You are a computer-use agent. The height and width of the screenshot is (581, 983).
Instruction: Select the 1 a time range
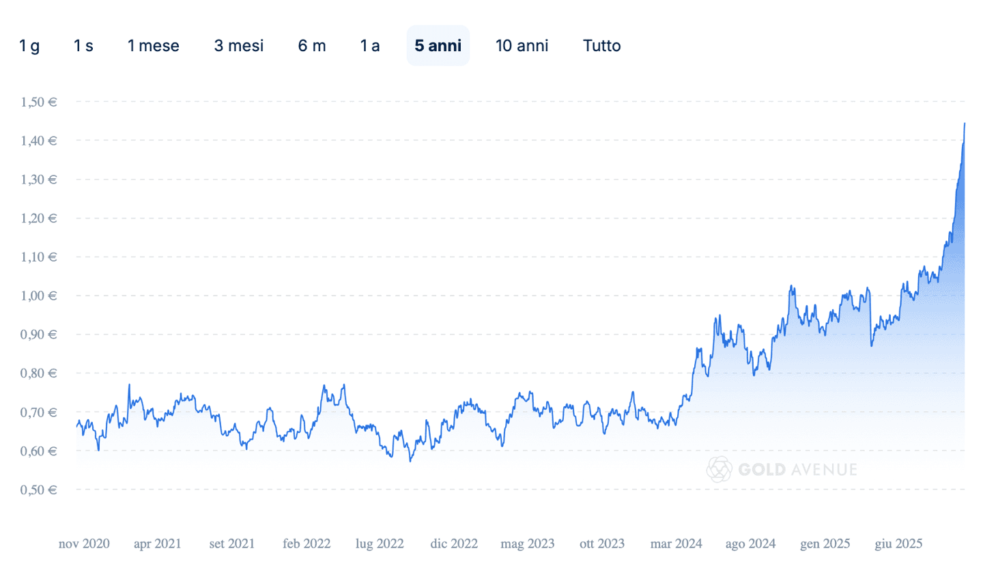(x=370, y=46)
